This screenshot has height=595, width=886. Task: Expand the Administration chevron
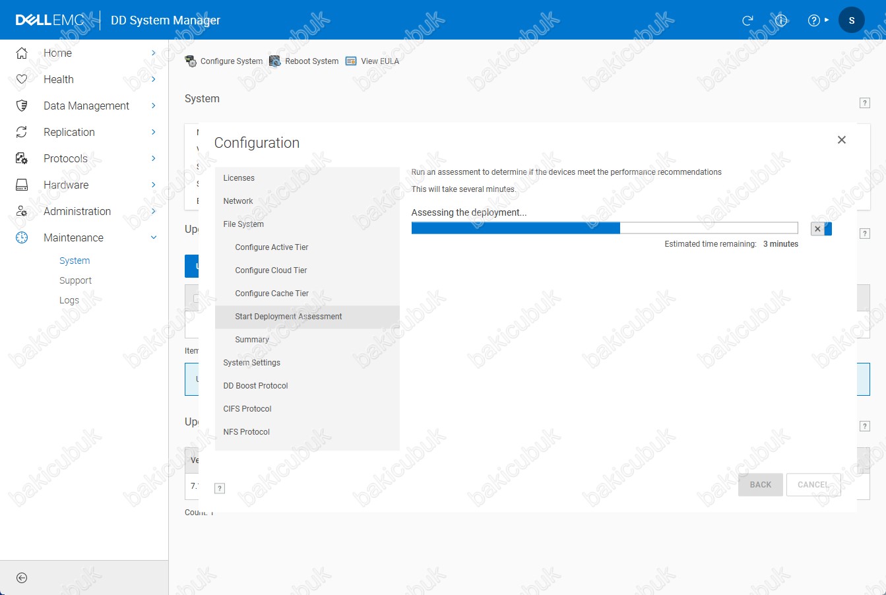153,211
